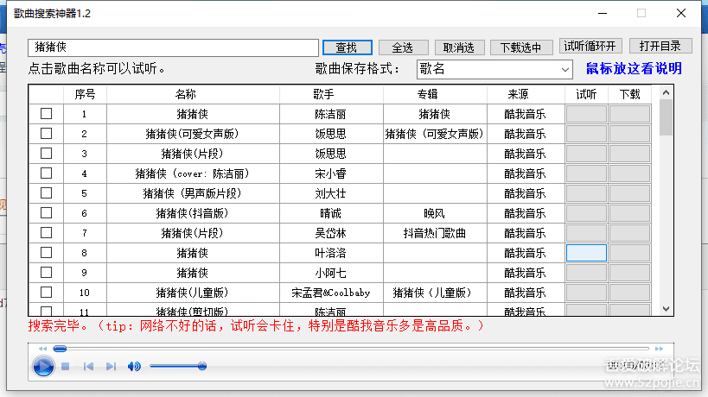The image size is (708, 397).
Task: Check the checkbox for row 3
Action: 46,154
